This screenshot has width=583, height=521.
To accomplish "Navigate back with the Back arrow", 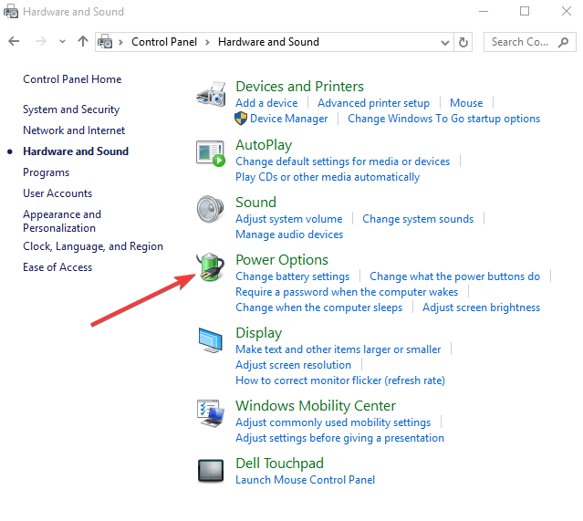I will pos(14,42).
